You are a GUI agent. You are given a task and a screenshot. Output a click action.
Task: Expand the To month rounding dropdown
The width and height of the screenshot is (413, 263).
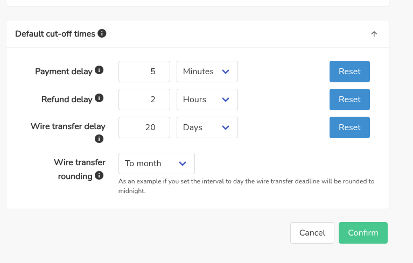[x=156, y=164]
